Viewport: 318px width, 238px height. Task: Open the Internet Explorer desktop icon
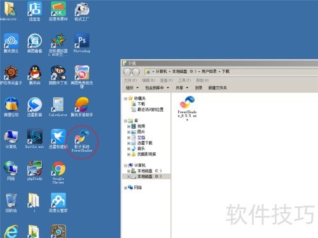(x=11, y=232)
